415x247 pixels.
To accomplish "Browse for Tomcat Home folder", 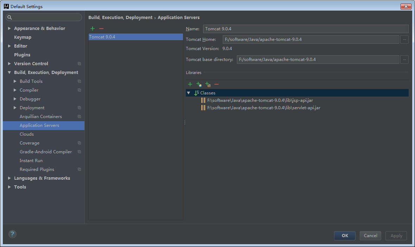I will point(404,39).
